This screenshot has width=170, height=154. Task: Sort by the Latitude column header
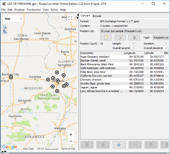click(154, 53)
